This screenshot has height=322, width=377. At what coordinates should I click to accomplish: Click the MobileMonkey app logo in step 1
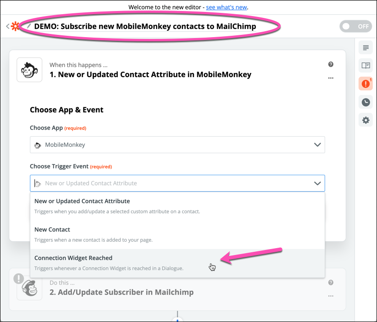click(x=29, y=70)
